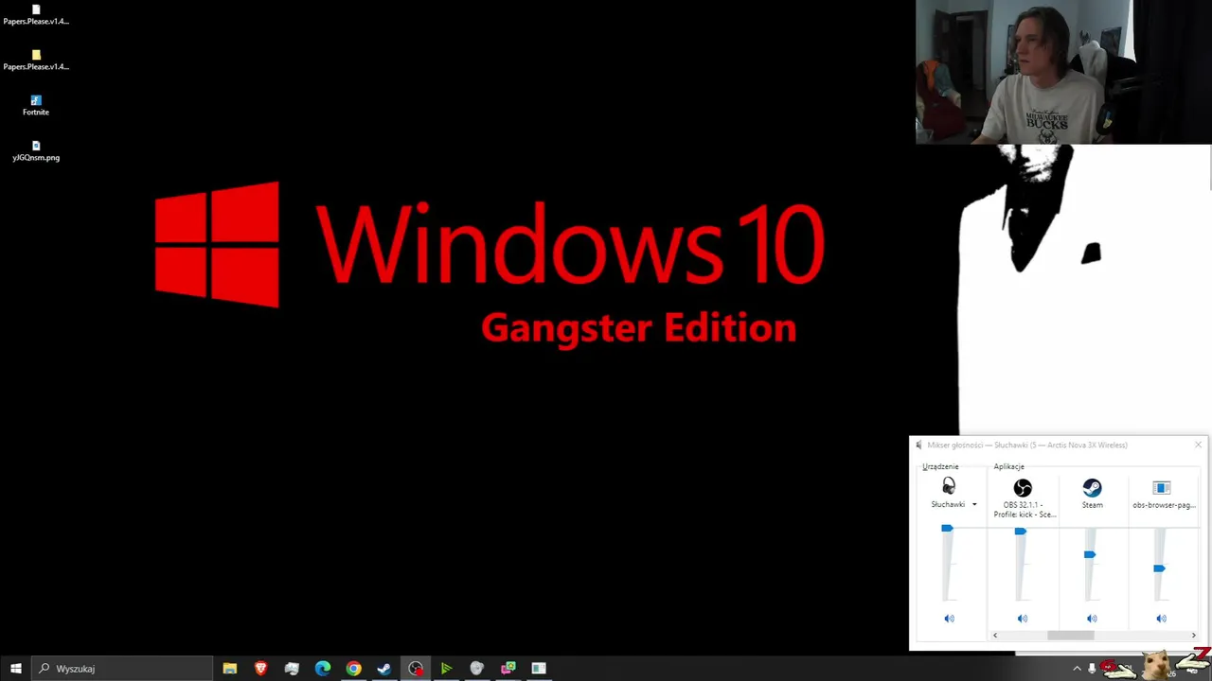Adjust the OBS volume slider
Image resolution: width=1212 pixels, height=681 pixels.
(x=1020, y=532)
